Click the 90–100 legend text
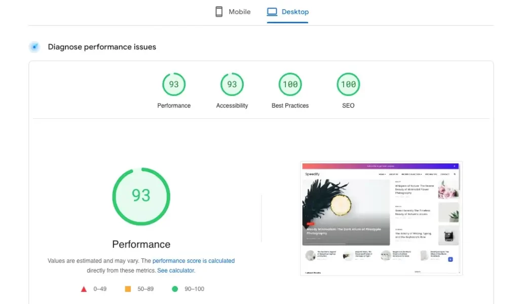Image resolution: width=519 pixels, height=304 pixels. click(194, 289)
